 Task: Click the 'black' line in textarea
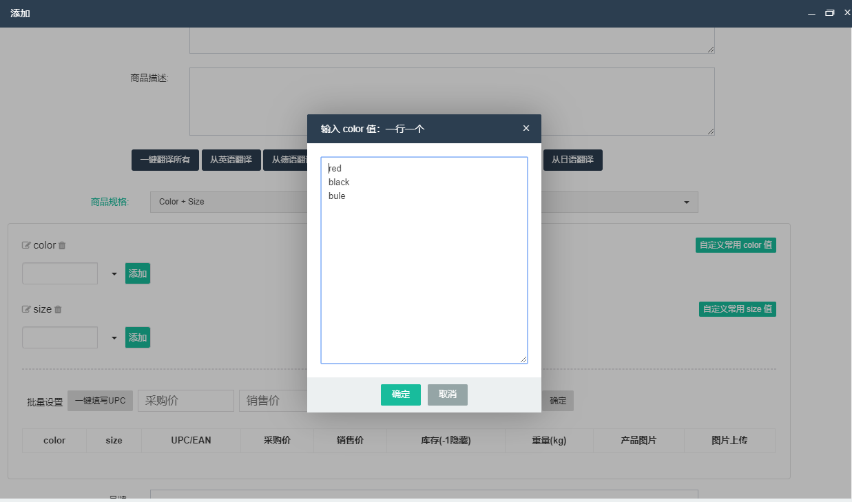[x=339, y=182]
